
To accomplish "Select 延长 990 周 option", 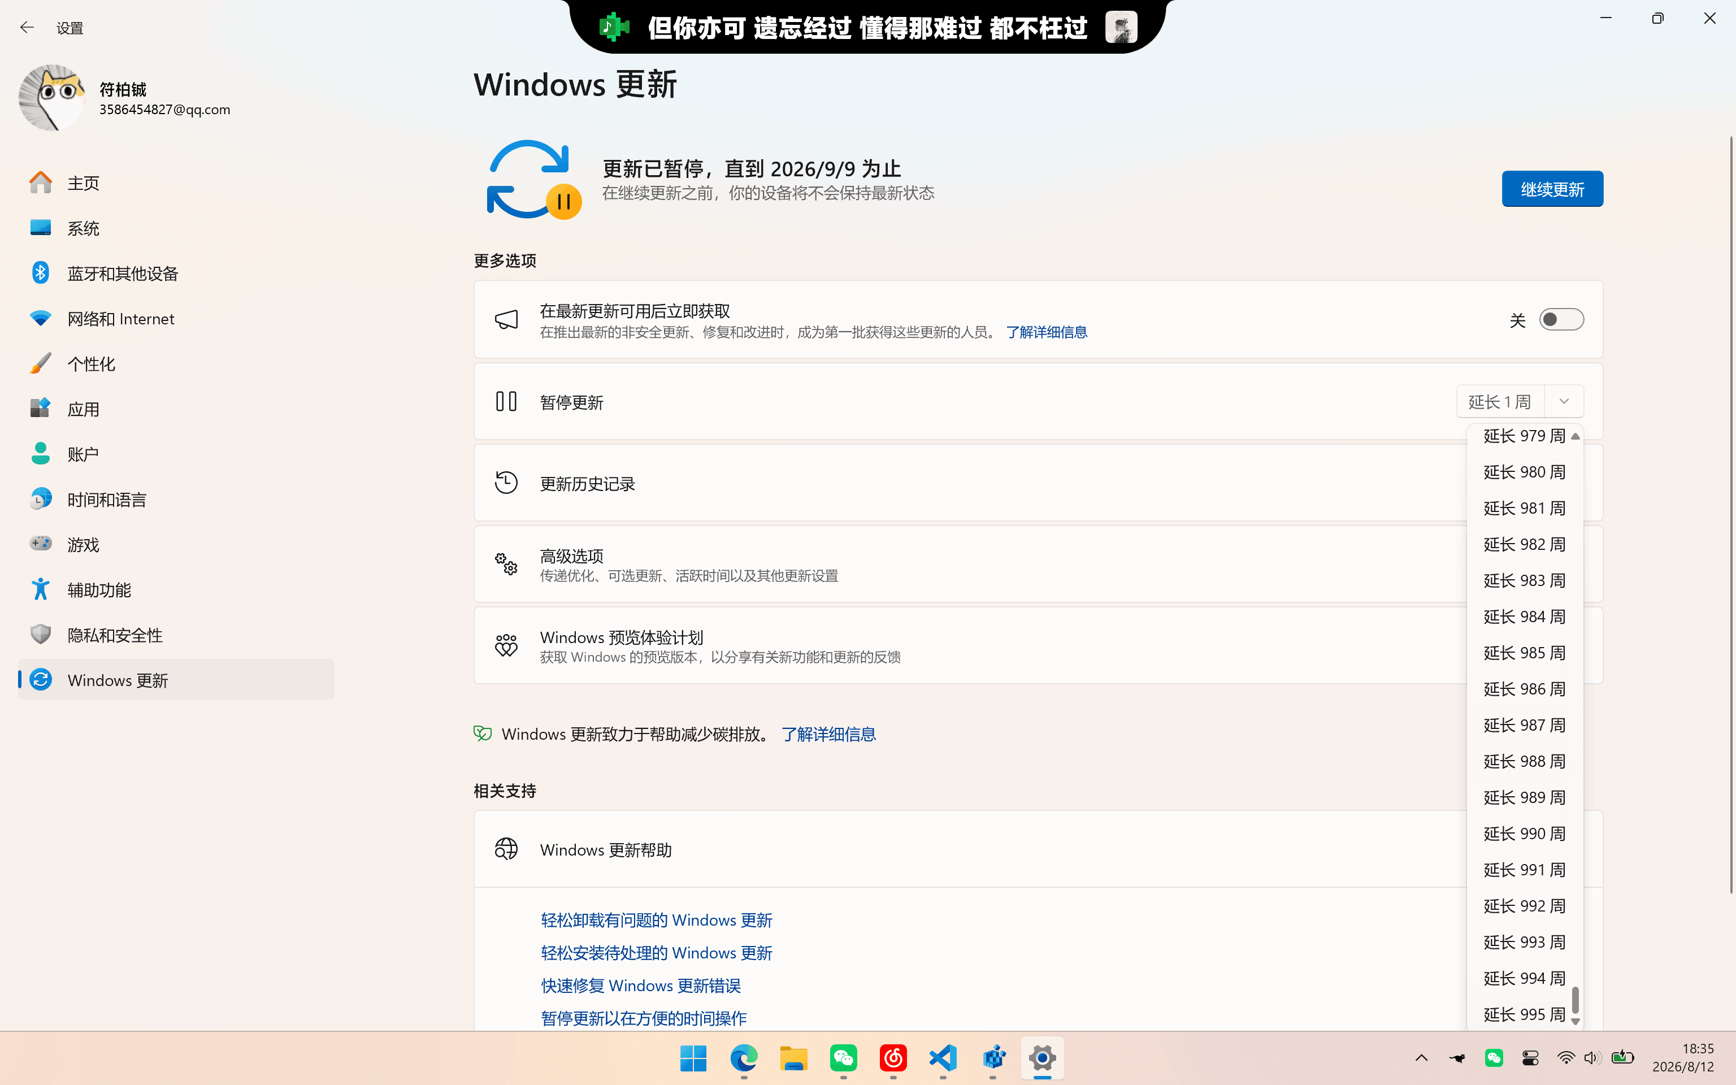I will 1524,834.
